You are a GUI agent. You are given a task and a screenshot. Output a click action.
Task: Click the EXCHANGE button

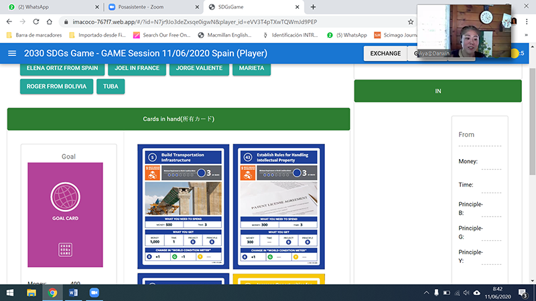click(385, 54)
